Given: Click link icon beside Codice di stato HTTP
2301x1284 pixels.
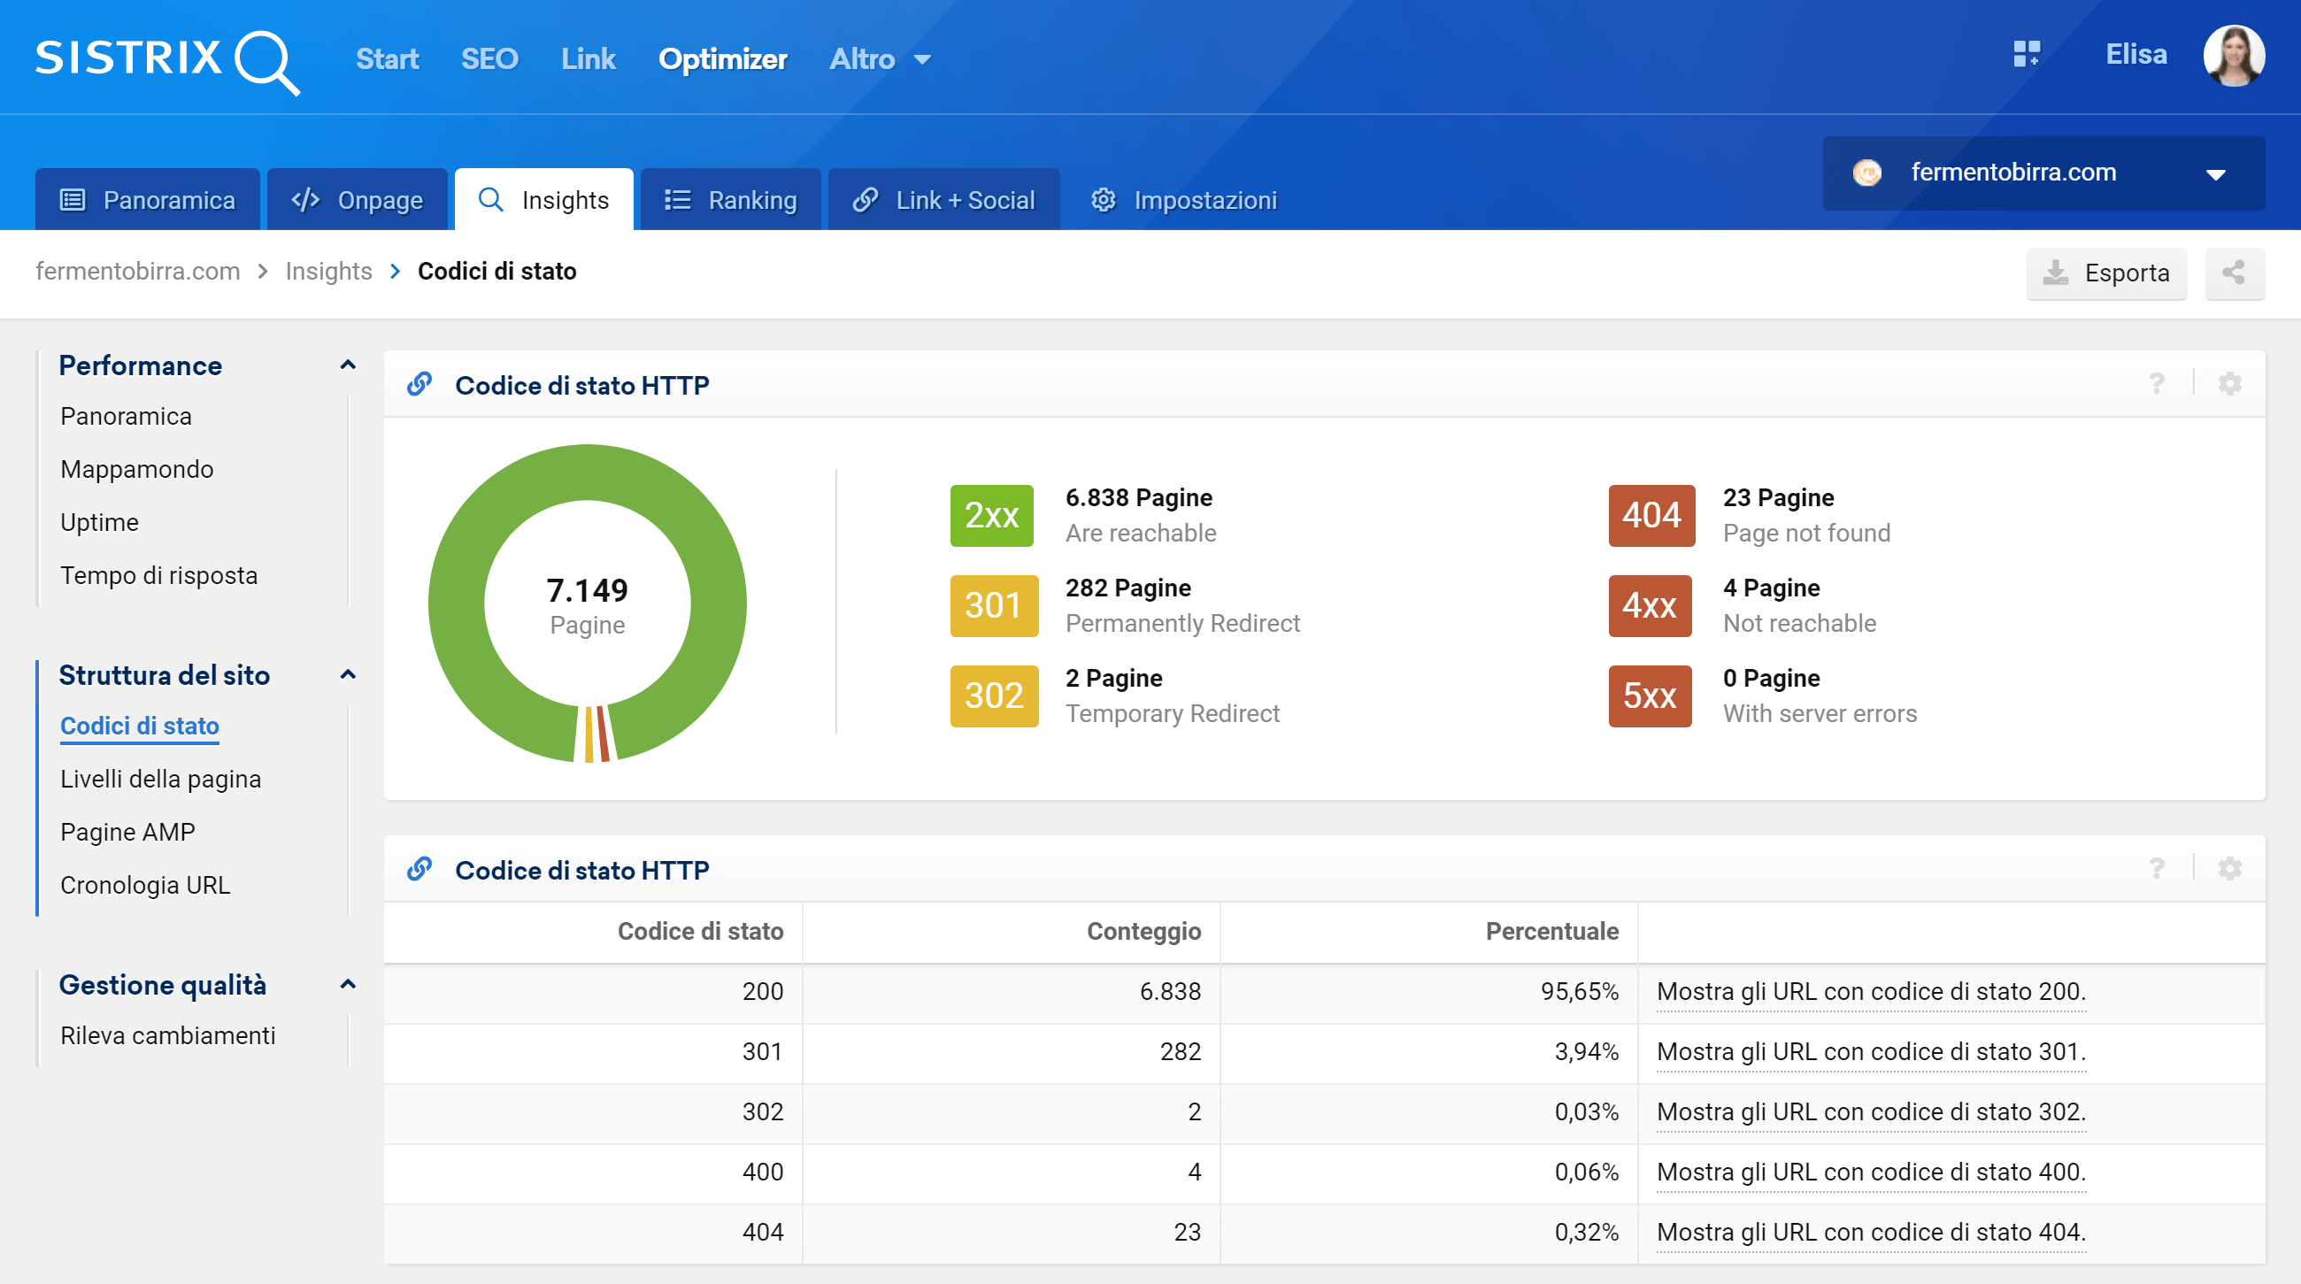Looking at the screenshot, I should pyautogui.click(x=419, y=385).
